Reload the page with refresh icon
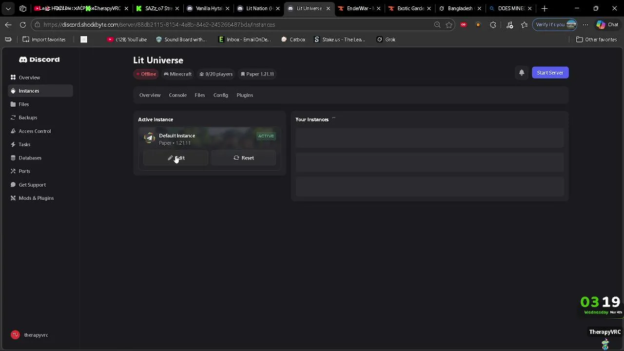The height and width of the screenshot is (351, 624). coord(23,24)
